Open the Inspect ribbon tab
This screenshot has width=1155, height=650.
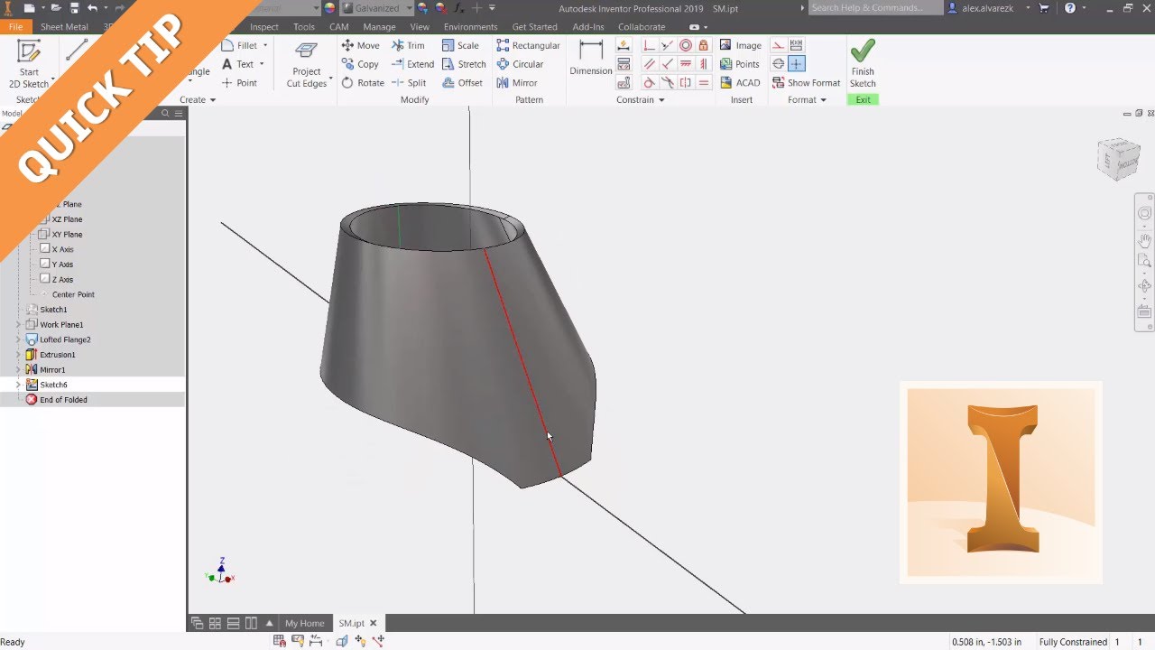pyautogui.click(x=264, y=27)
